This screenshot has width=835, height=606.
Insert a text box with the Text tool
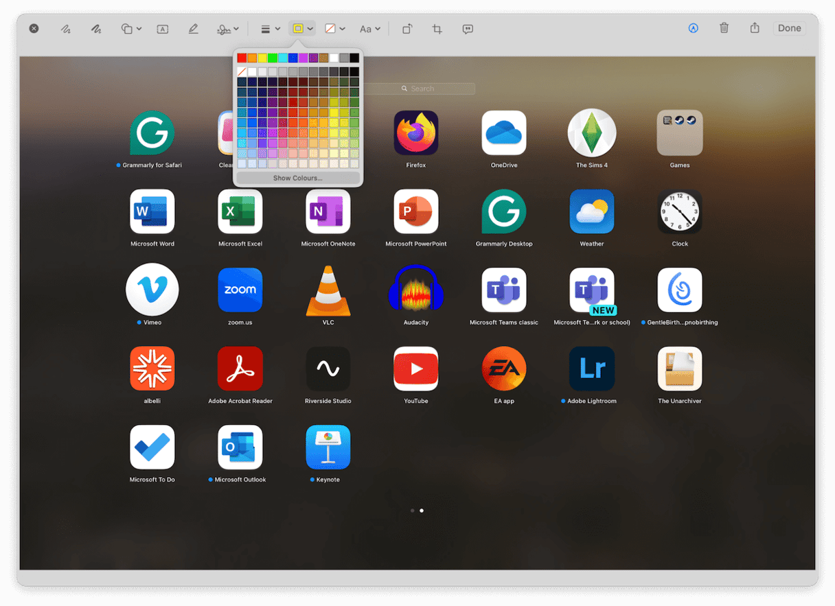162,29
